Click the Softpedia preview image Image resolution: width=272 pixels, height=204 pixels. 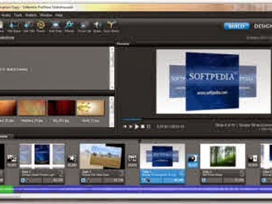213,82
